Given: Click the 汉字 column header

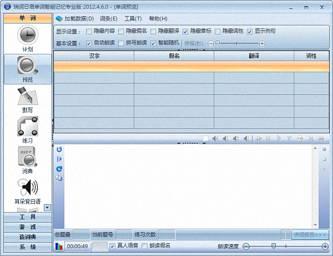Looking at the screenshot, I should 94,56.
